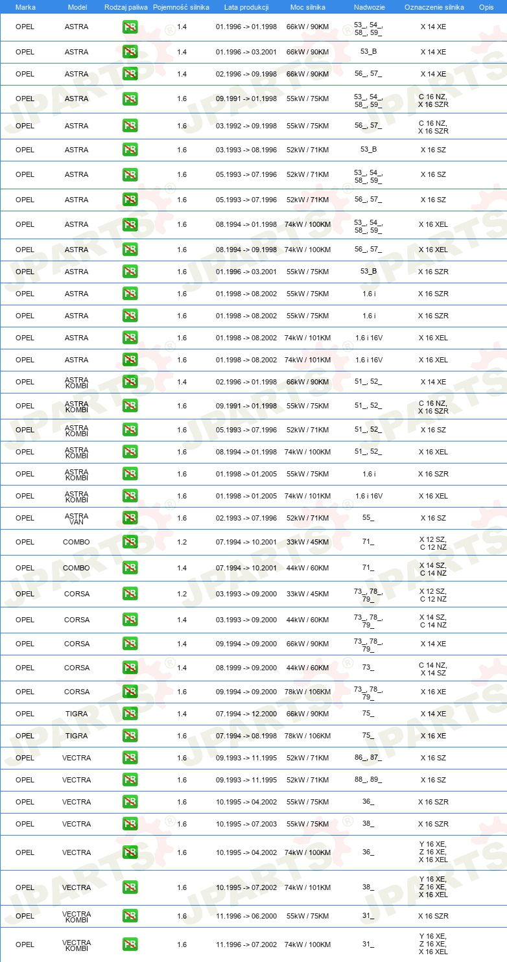The image size is (507, 962).
Task: Select the ASTRA VAN model cell
Action: pyautogui.click(x=77, y=518)
